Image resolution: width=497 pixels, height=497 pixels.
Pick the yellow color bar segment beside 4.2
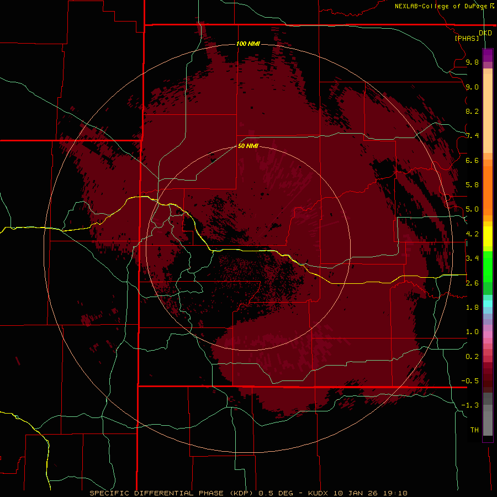488,236
